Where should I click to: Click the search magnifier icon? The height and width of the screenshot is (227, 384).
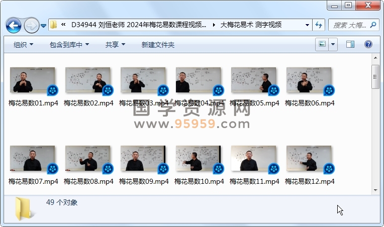(373, 25)
